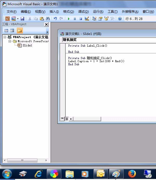The width and height of the screenshot is (156, 180).
Task: Click project panel horizontal scrollbar thumb
Action: coord(22,160)
